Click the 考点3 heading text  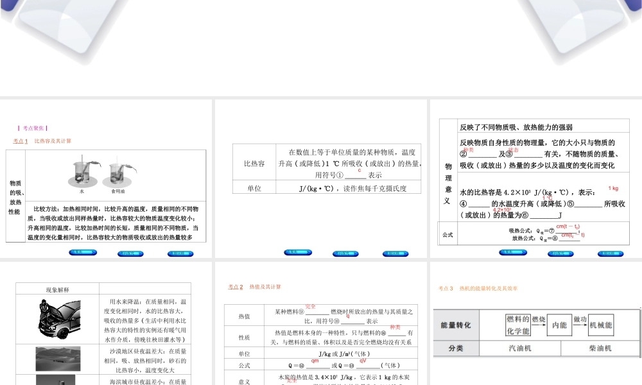(x=446, y=289)
